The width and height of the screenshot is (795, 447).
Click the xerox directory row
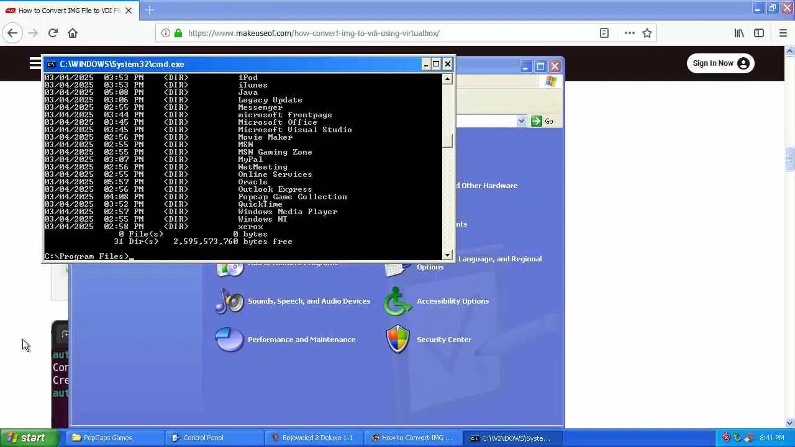click(153, 227)
